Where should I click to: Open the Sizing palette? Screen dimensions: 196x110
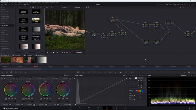[x=126, y=72]
